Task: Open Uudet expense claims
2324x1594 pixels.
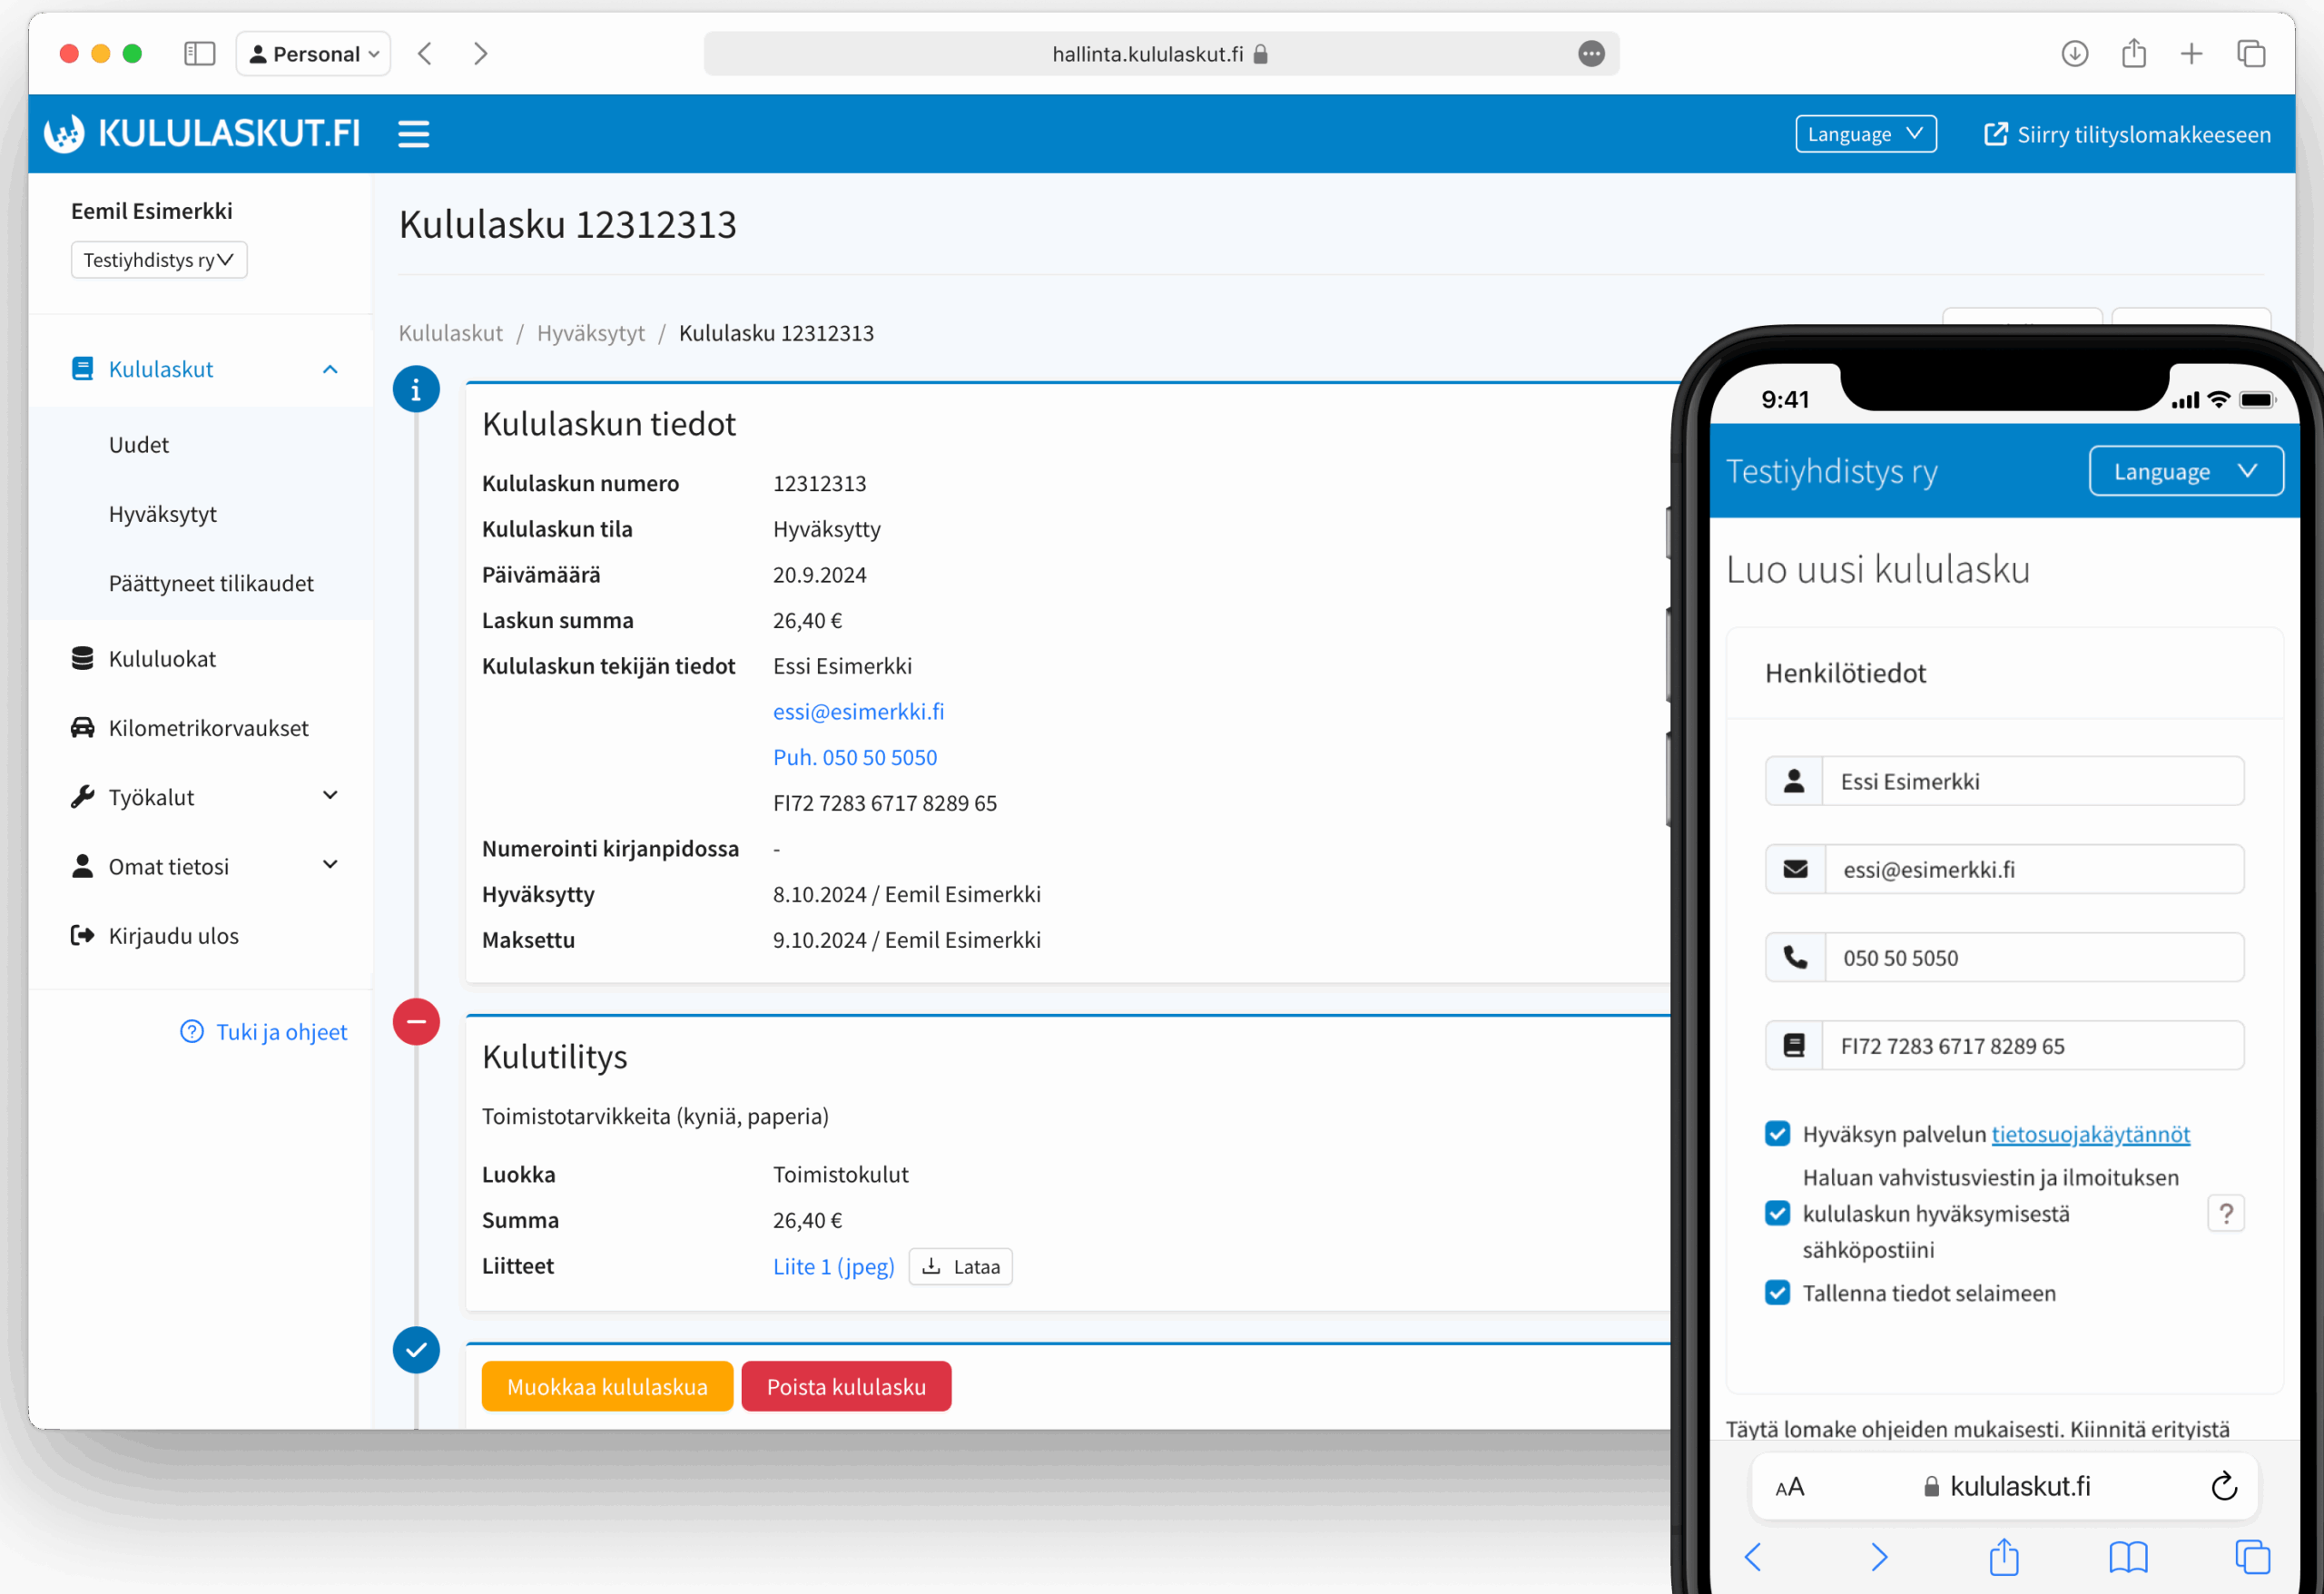Action: tap(139, 445)
